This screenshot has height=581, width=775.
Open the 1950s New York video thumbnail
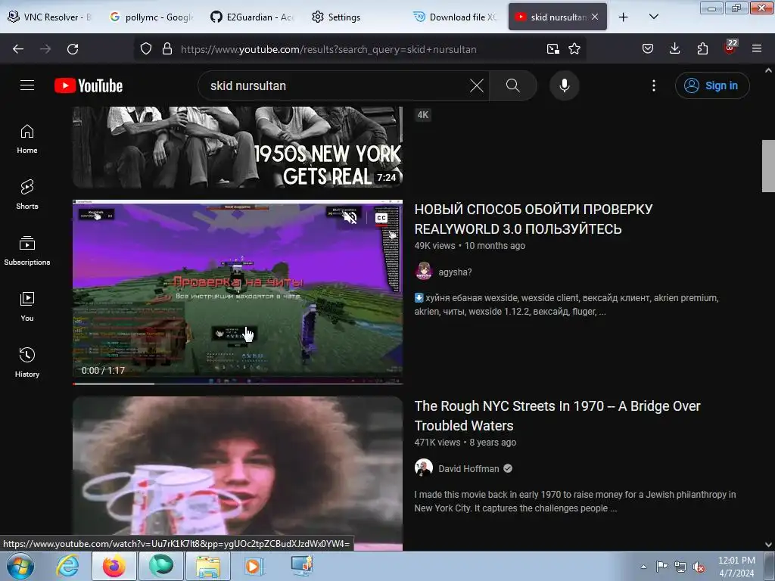238,147
